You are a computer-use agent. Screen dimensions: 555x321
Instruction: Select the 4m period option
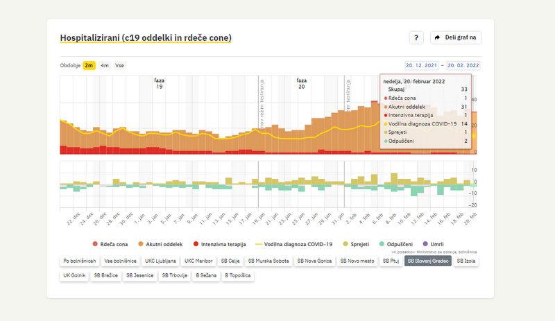[105, 65]
